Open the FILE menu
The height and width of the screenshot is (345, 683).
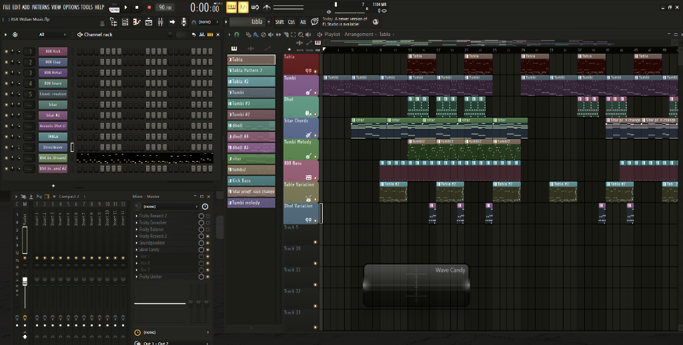pos(7,7)
